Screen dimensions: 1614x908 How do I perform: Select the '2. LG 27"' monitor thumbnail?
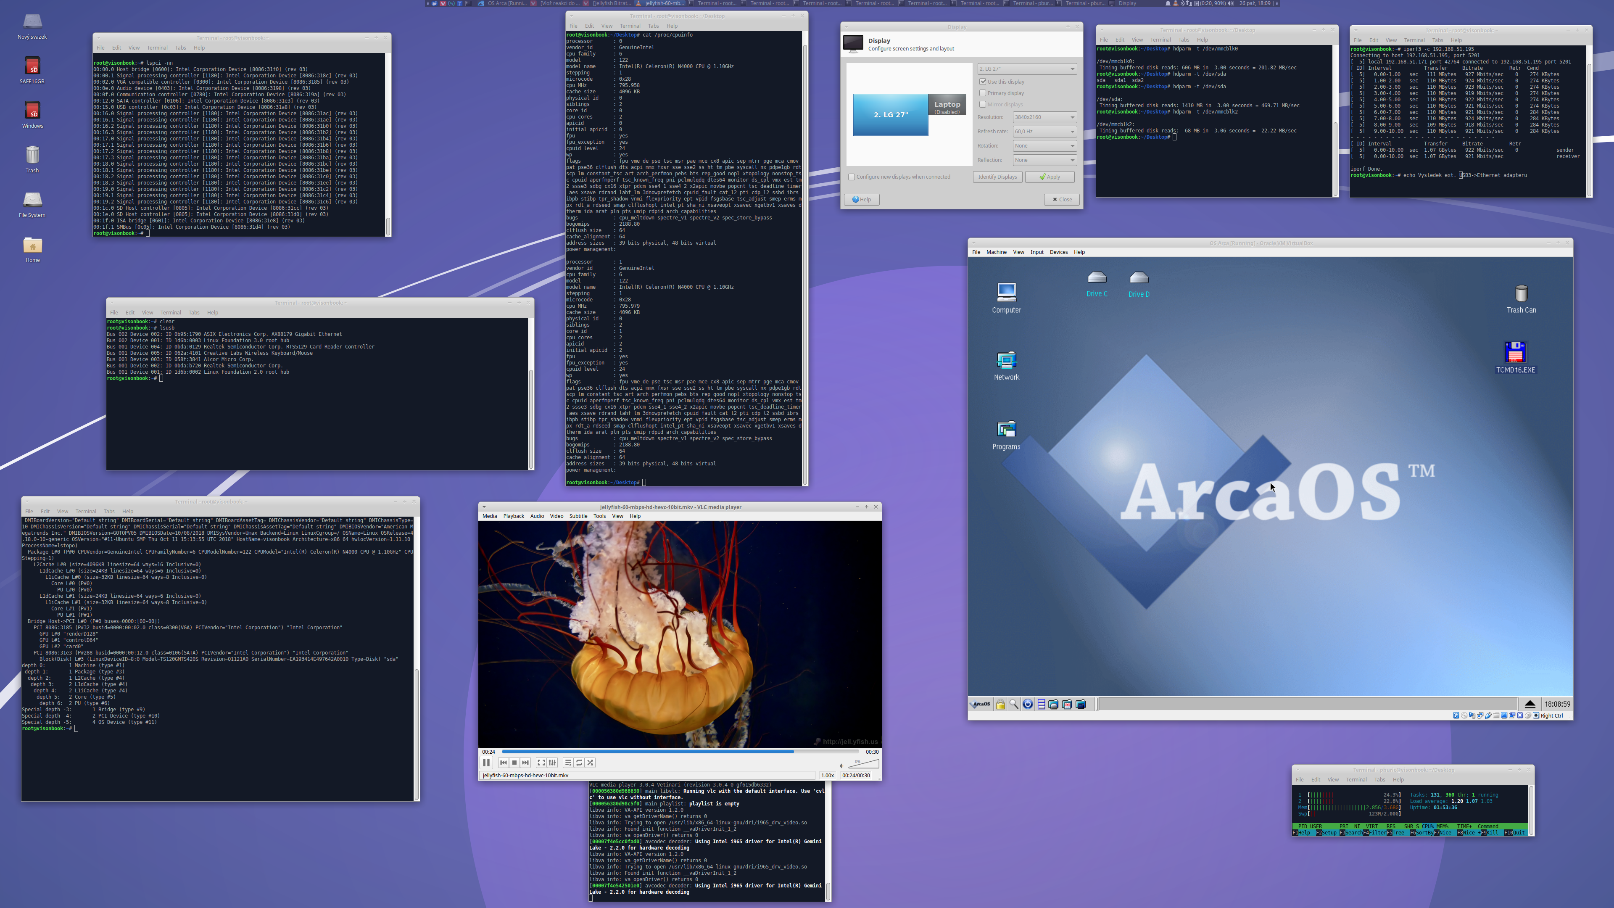(890, 115)
